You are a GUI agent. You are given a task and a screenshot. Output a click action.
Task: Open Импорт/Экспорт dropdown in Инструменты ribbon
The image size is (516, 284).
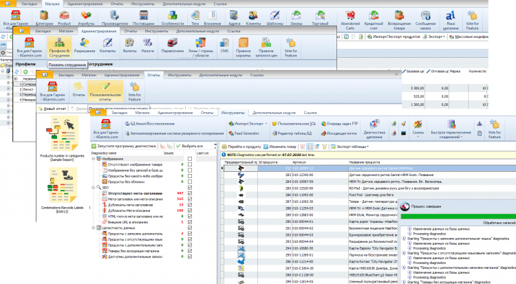pos(248,124)
